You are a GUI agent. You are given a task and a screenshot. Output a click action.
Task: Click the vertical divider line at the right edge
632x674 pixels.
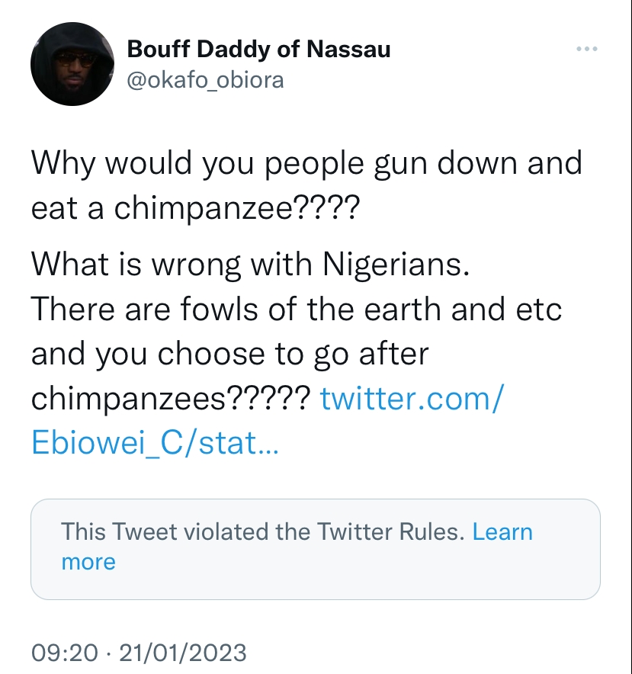[x=630, y=337]
